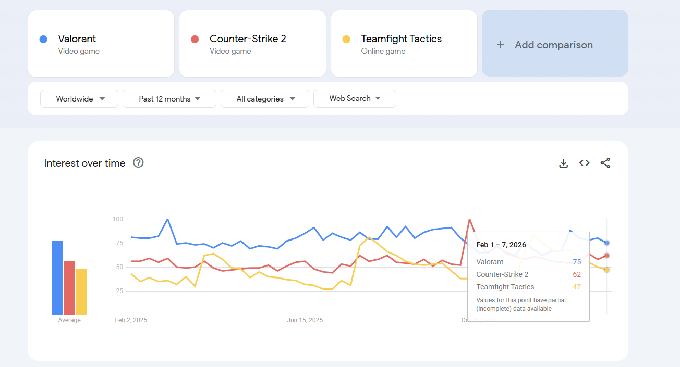Open the Worldwide region dropdown
Image resolution: width=680 pixels, height=367 pixels.
(x=79, y=98)
